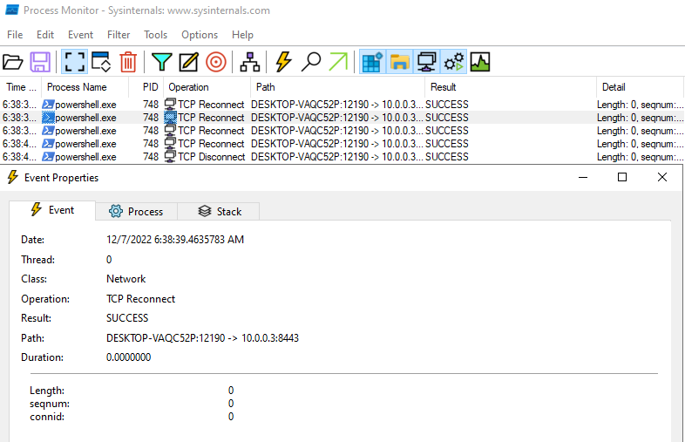Click the Class value Network
The height and width of the screenshot is (442, 685).
(125, 279)
